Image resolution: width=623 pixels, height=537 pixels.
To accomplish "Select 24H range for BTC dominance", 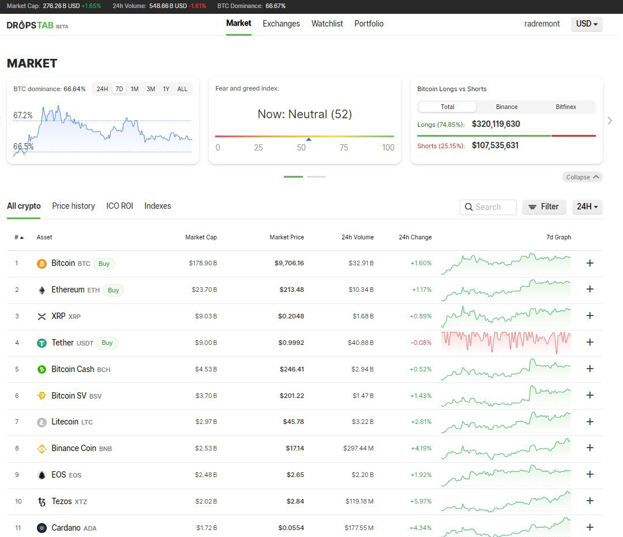I will 102,89.
